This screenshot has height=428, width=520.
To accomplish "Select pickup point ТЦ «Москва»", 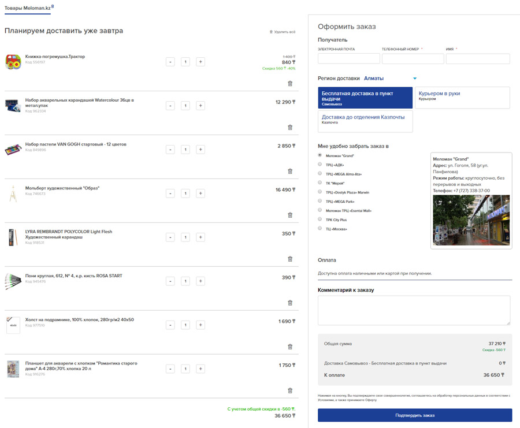I will point(320,228).
